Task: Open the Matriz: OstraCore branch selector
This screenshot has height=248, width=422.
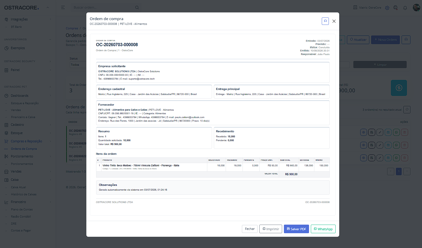Action: 367,7
